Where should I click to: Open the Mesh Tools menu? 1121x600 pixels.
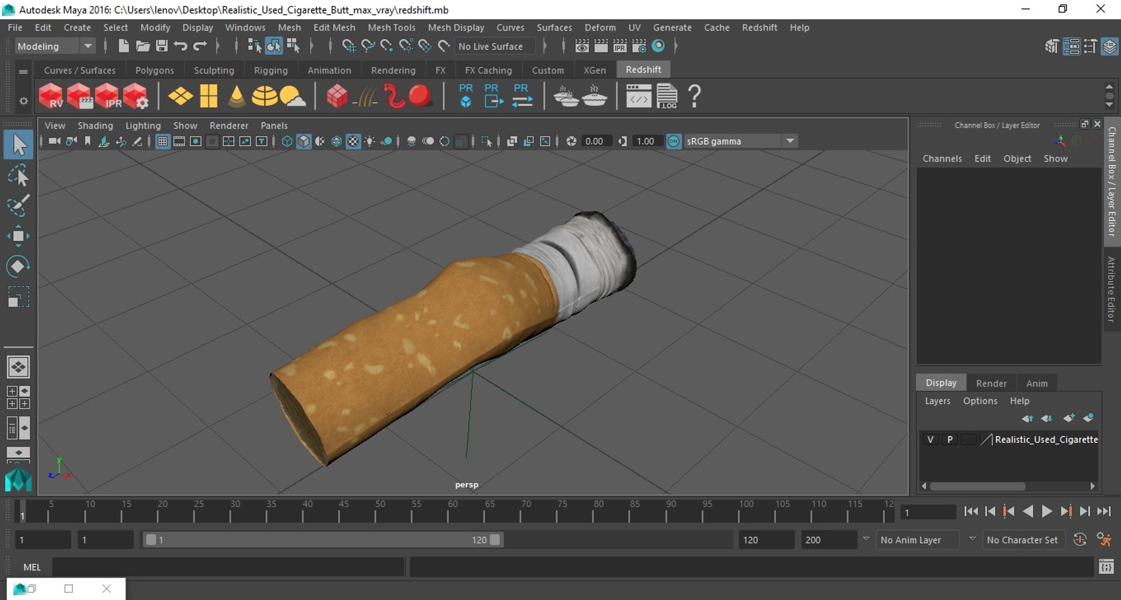(391, 27)
